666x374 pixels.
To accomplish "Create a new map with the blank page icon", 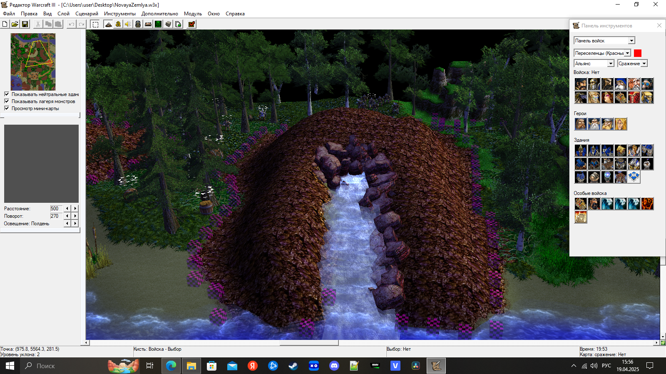I will pyautogui.click(x=5, y=24).
